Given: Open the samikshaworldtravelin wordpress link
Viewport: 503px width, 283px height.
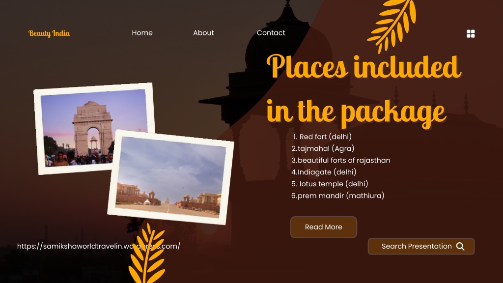Looking at the screenshot, I should (98, 246).
